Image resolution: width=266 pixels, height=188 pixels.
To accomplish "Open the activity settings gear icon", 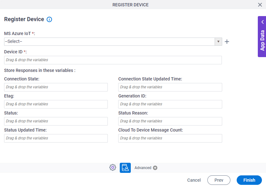I will (113, 167).
